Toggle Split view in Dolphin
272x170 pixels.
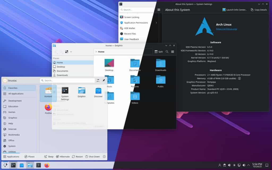click(x=159, y=52)
